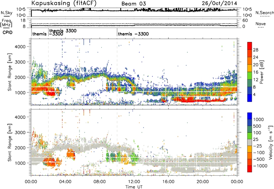Click the solid line sample under 'N.Sky'
The width and height of the screenshot is (274, 189).
coord(7,16)
